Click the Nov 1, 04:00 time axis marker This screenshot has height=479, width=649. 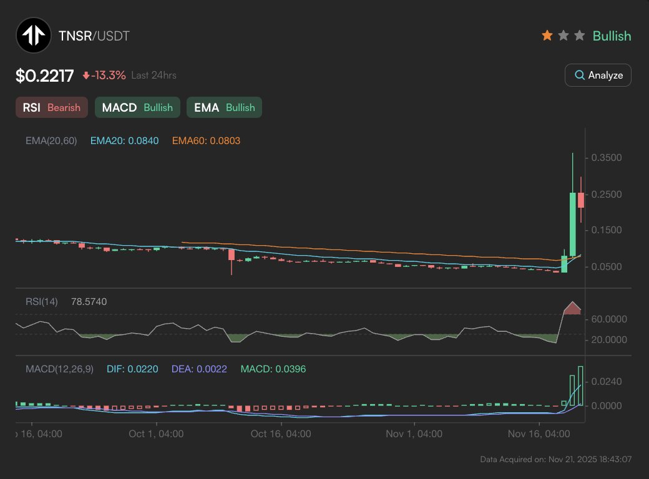(414, 433)
